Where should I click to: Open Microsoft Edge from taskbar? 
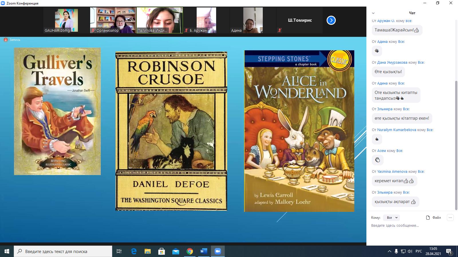134,251
